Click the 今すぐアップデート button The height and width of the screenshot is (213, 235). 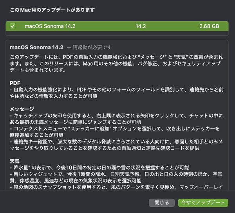pyautogui.click(x=203, y=203)
